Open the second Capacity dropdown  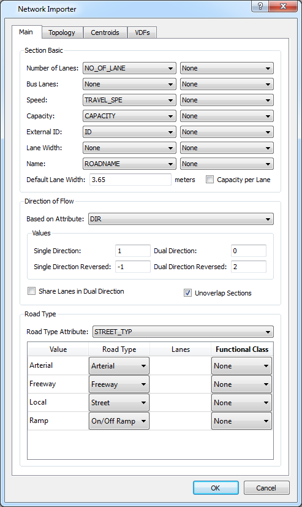tap(227, 116)
